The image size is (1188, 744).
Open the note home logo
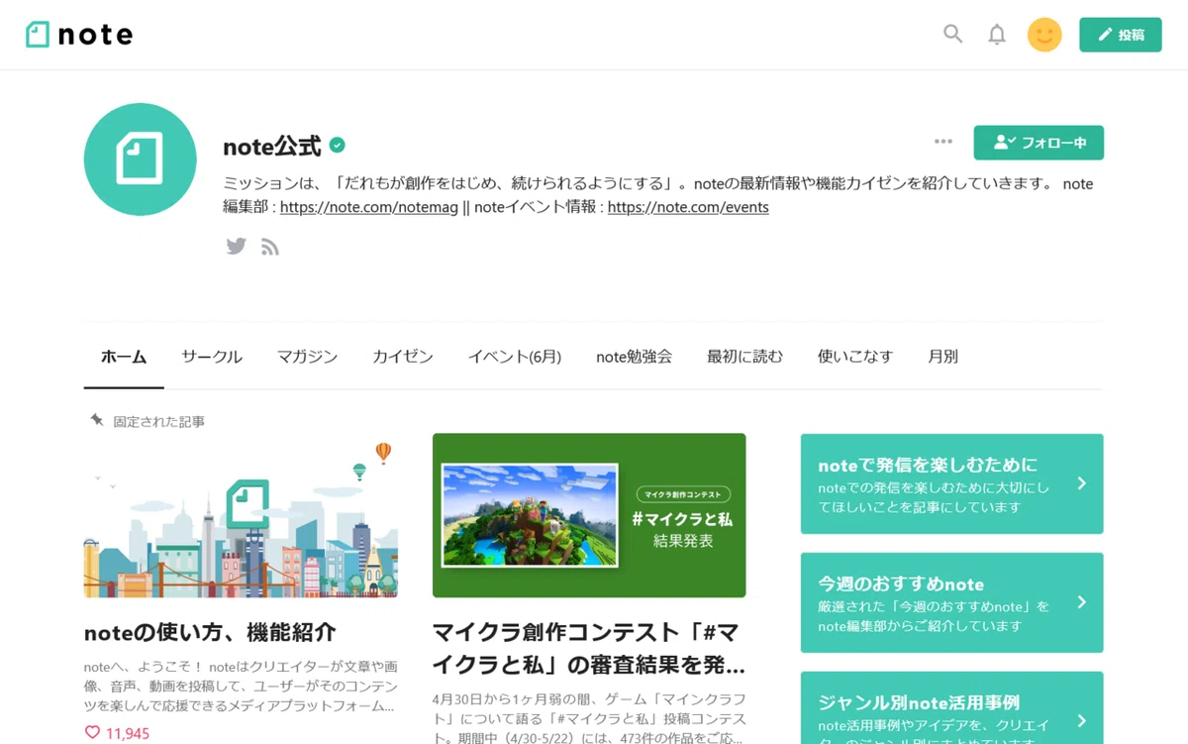79,35
